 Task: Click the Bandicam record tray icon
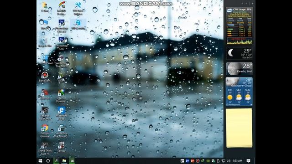click(198, 161)
